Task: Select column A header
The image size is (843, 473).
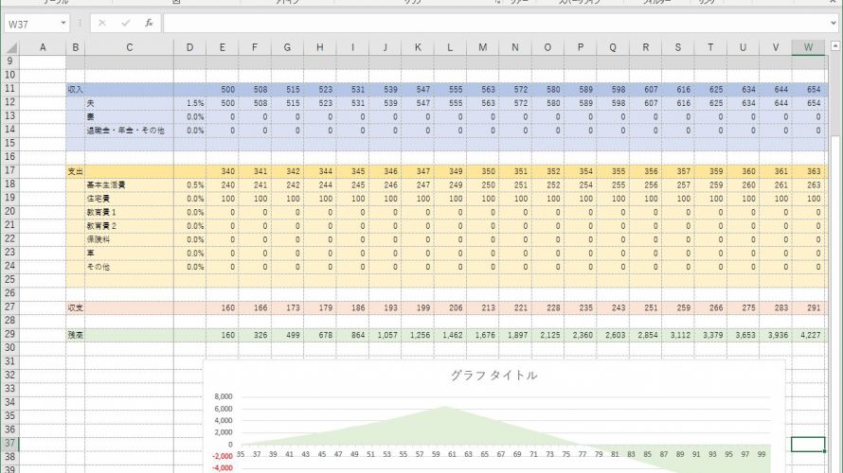Action: [43, 48]
